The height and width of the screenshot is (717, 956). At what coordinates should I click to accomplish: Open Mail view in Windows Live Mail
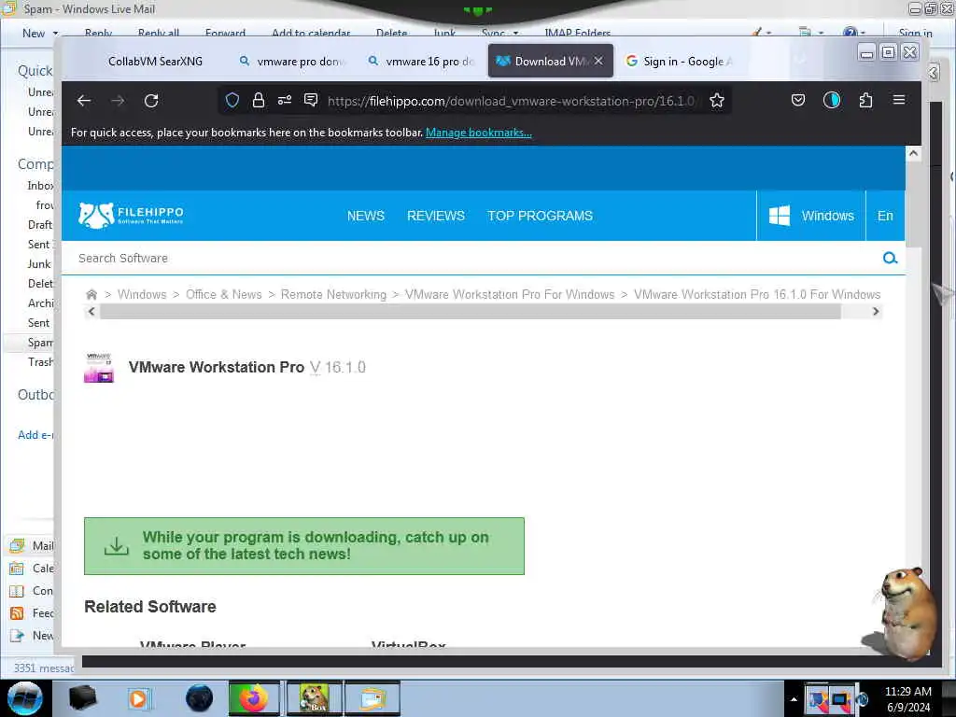[32, 545]
